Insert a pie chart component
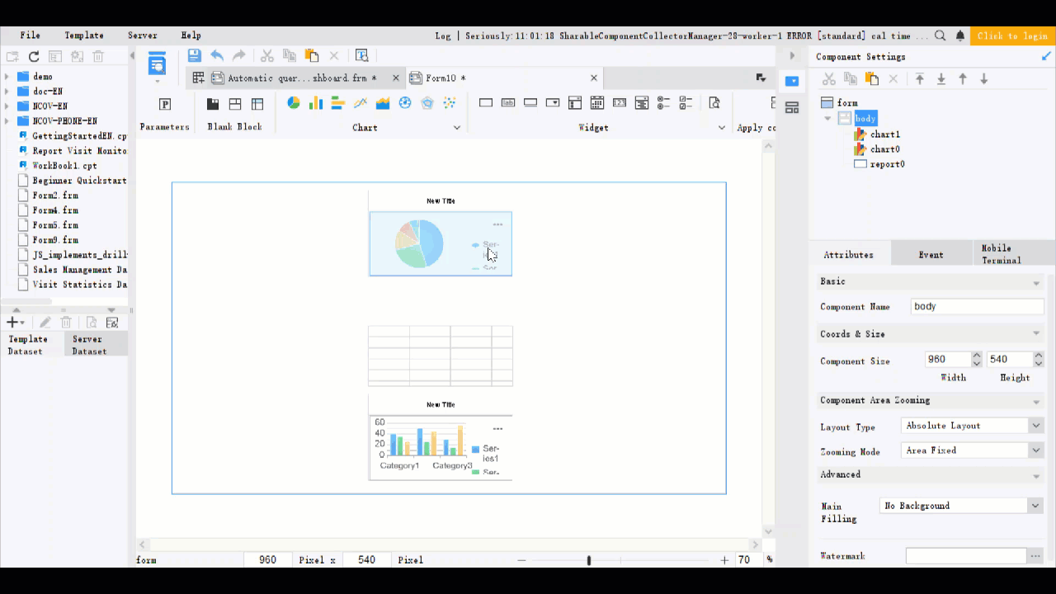 pos(294,103)
